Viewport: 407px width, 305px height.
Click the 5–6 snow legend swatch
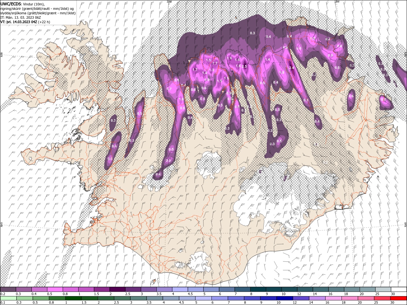pos(211,289)
